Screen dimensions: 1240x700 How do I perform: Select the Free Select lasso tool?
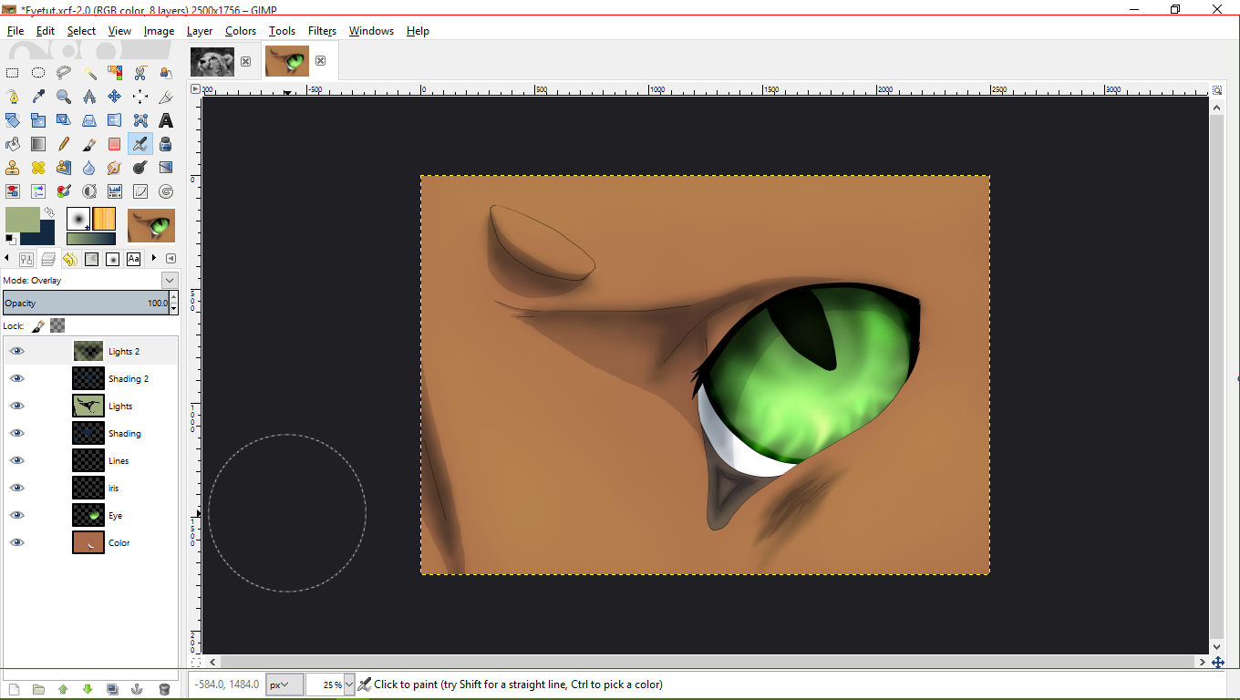(x=64, y=73)
